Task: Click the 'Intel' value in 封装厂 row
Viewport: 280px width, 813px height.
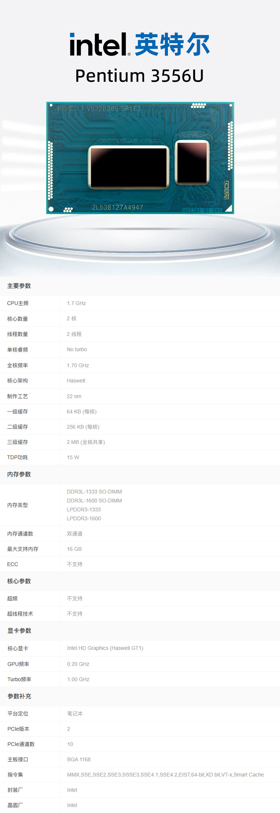Action: tap(72, 790)
